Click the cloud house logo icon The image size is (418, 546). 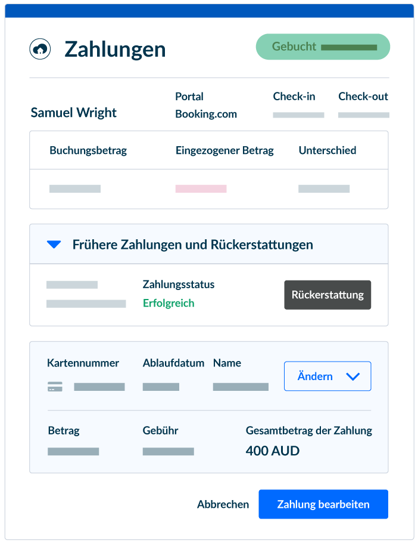pyautogui.click(x=40, y=49)
